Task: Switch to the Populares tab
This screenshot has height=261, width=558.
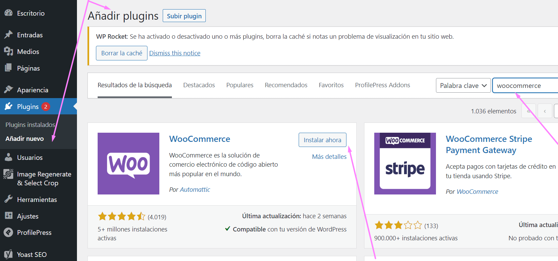Action: click(x=240, y=85)
